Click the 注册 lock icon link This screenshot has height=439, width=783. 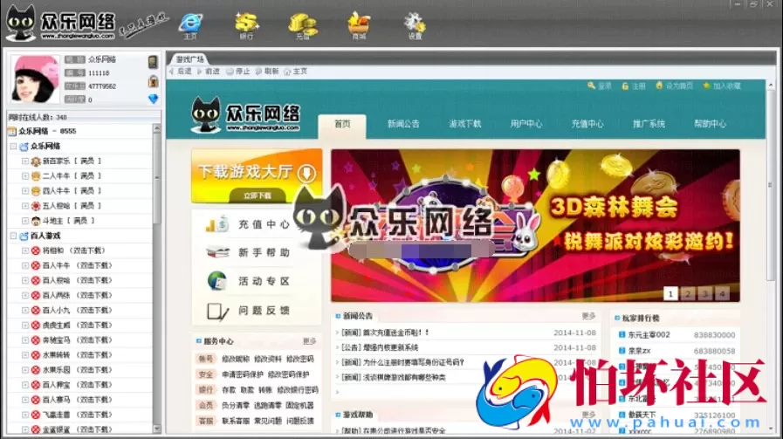[633, 86]
